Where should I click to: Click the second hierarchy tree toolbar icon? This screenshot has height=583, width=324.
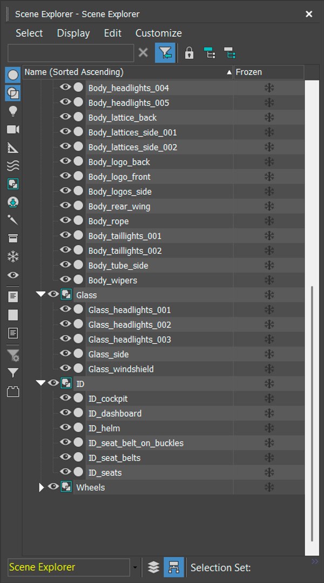230,53
